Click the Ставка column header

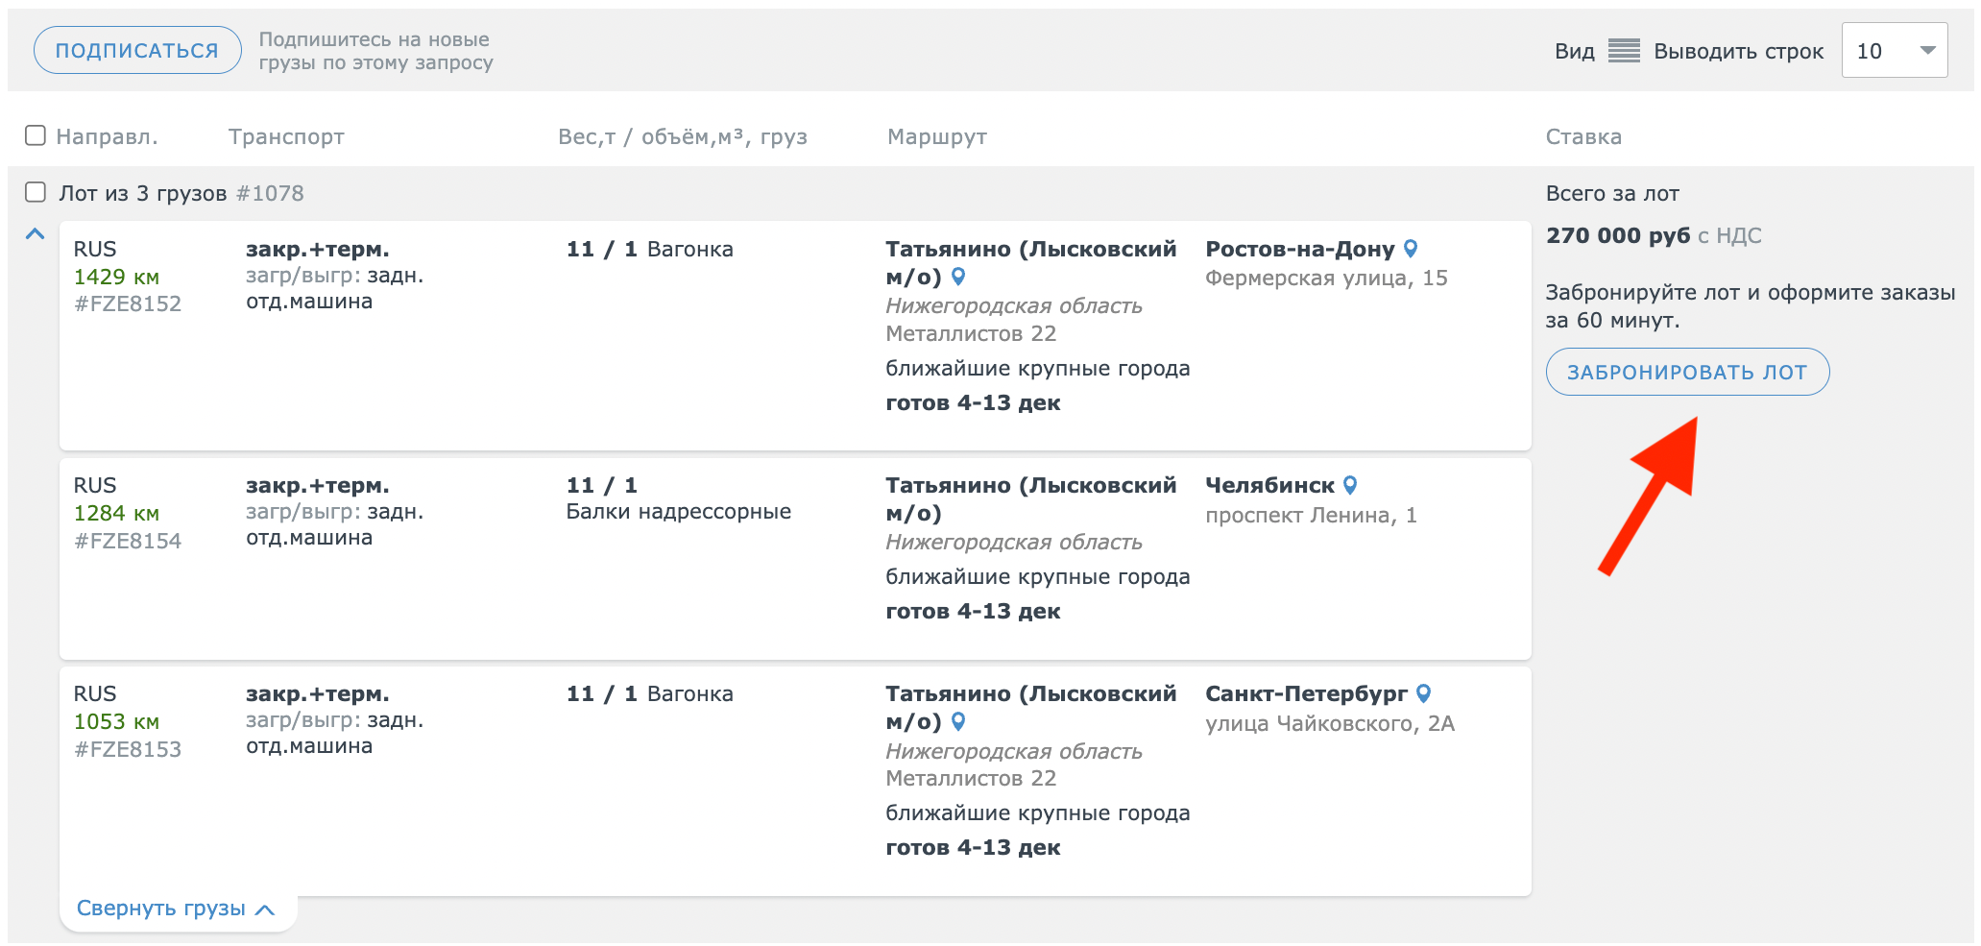pos(1583,136)
